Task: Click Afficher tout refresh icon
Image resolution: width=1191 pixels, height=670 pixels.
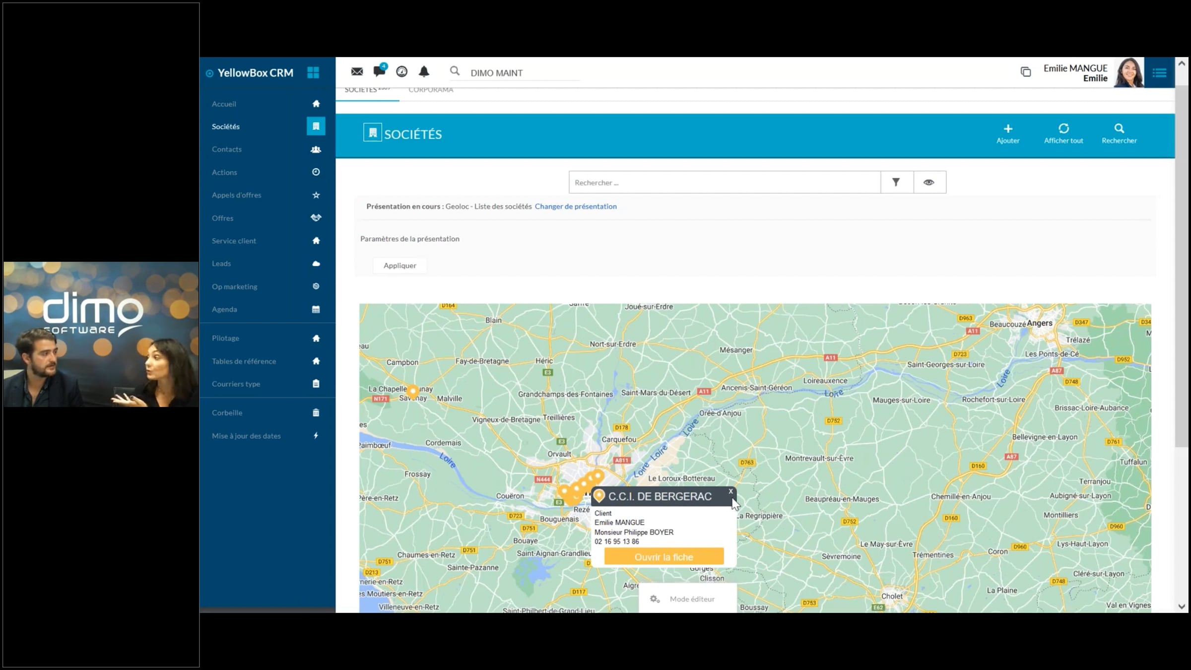Action: pyautogui.click(x=1063, y=129)
